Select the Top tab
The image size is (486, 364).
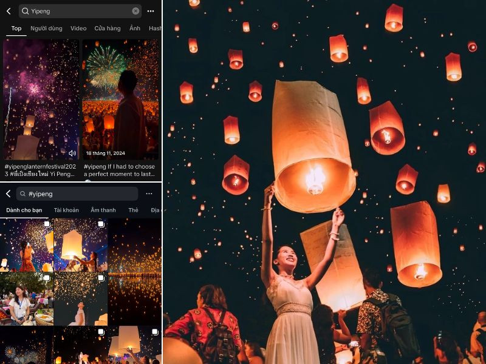pyautogui.click(x=16, y=28)
